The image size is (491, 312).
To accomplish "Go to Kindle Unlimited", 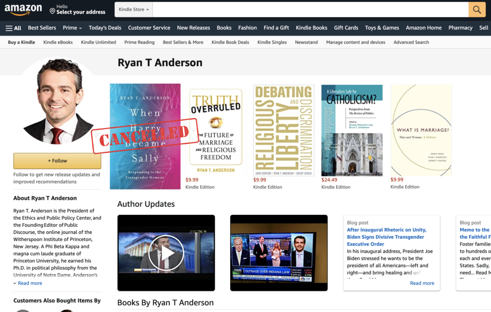I will [x=98, y=42].
